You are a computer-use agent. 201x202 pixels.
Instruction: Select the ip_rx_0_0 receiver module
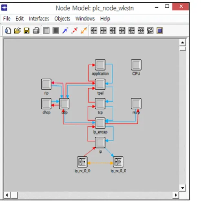[x=82, y=162]
